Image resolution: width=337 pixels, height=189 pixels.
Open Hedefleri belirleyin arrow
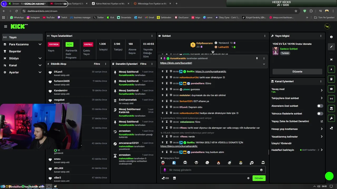click(x=321, y=150)
